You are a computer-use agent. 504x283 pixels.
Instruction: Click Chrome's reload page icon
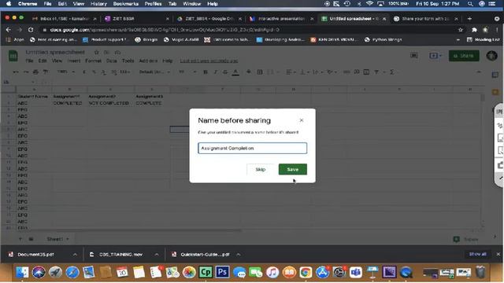31,30
